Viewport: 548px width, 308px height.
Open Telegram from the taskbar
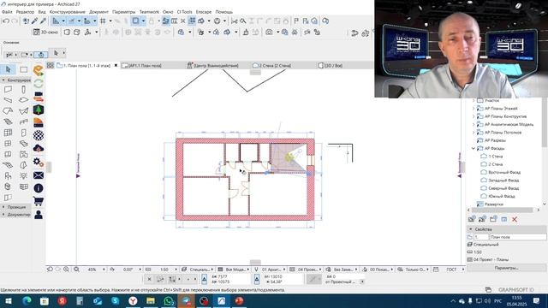(x=187, y=301)
